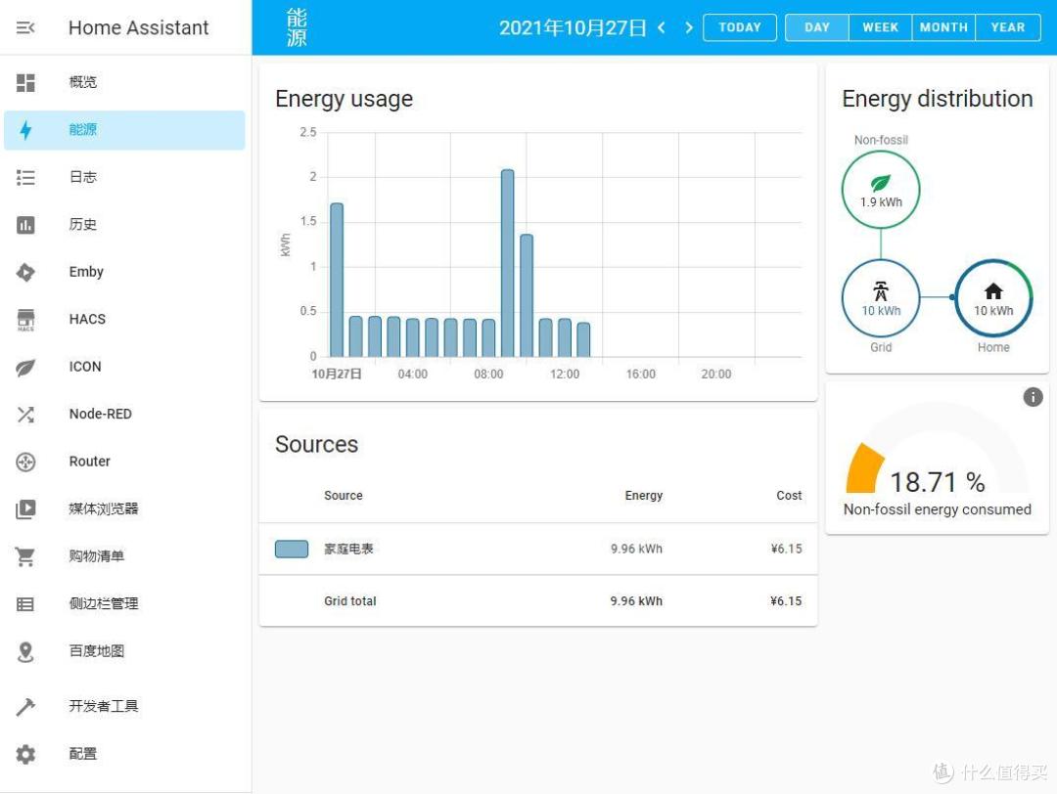Click the Energy usage card title
The height and width of the screenshot is (794, 1057).
(x=344, y=99)
